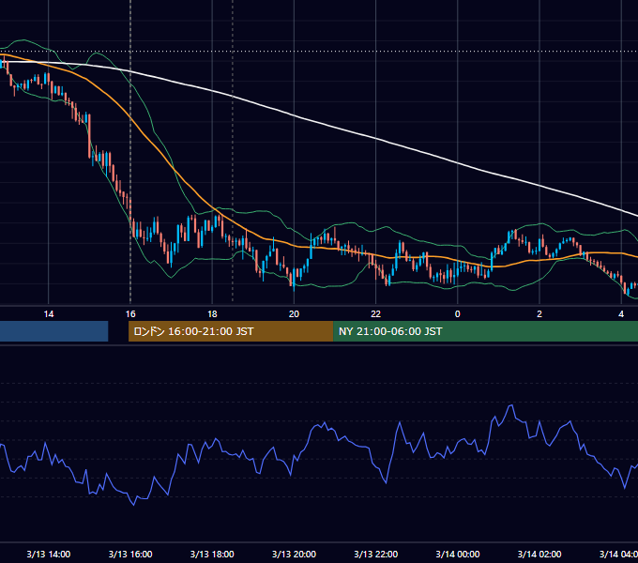Click the 16 hour label on the upper time axis

pyautogui.click(x=130, y=314)
